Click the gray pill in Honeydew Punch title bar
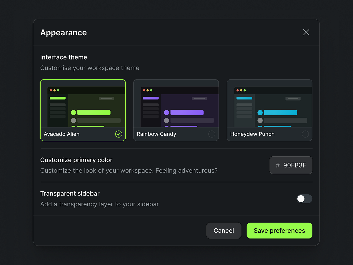The width and height of the screenshot is (353, 265). [293, 99]
